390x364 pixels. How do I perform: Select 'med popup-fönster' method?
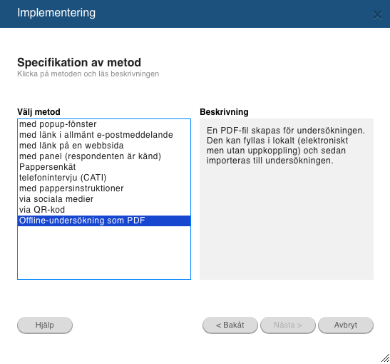(104, 124)
